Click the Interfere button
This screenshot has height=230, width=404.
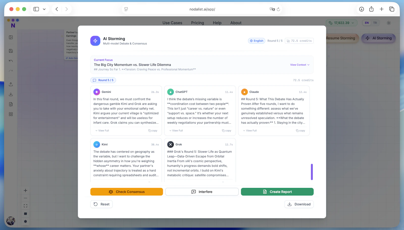click(202, 192)
